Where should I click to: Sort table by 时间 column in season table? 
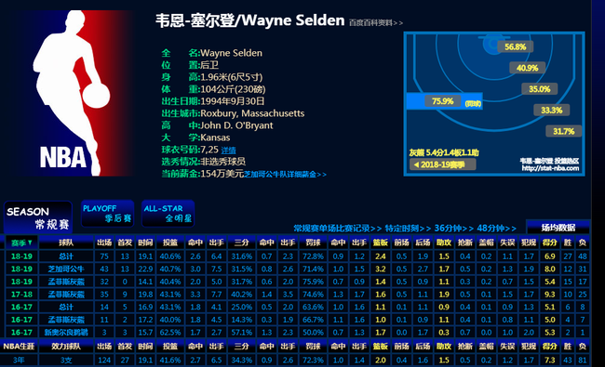(x=145, y=242)
